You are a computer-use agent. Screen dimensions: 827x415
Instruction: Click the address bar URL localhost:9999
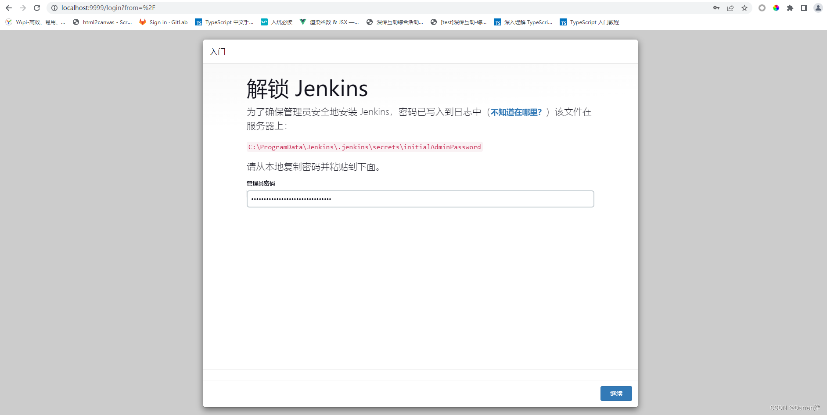(x=108, y=8)
